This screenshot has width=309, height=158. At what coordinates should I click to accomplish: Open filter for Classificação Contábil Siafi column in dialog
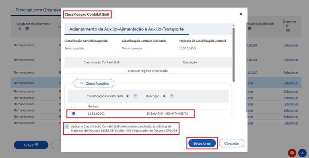[135, 96]
